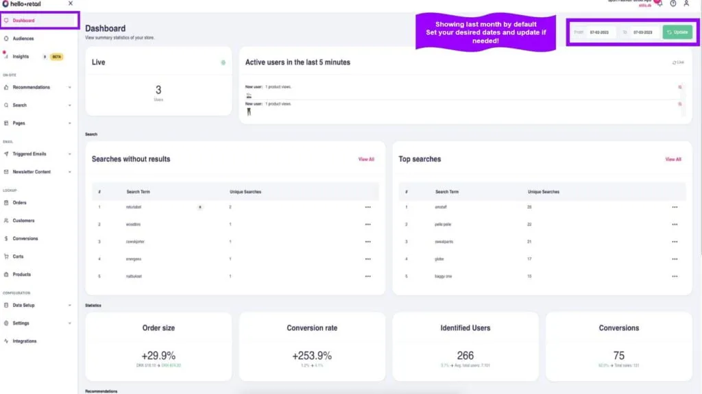
Task: Click the hello retail logo
Action: (23, 3)
